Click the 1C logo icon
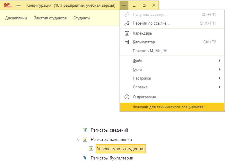Viewport: 225px width, 163px height. pos(8,5)
